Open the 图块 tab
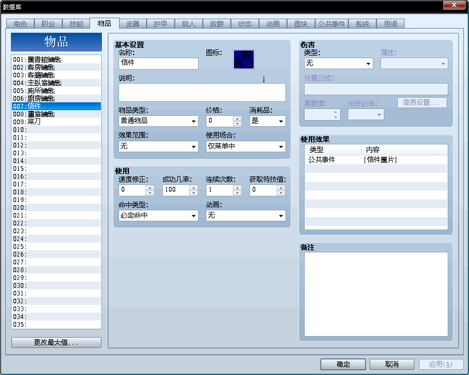Viewport: 469px width, 375px height. tap(301, 24)
